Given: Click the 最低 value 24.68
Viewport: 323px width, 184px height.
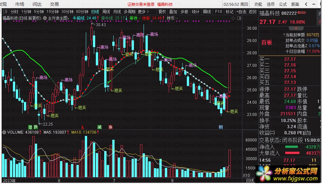Looking at the screenshot, I should (290, 102).
